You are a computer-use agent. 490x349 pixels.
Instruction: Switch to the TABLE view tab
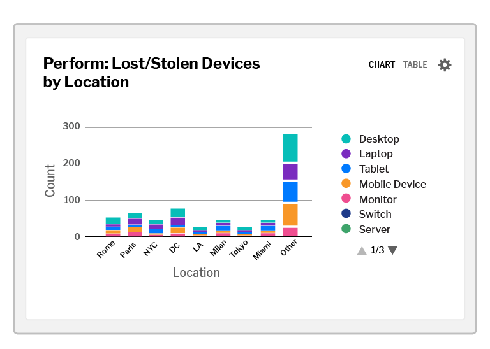(x=415, y=65)
